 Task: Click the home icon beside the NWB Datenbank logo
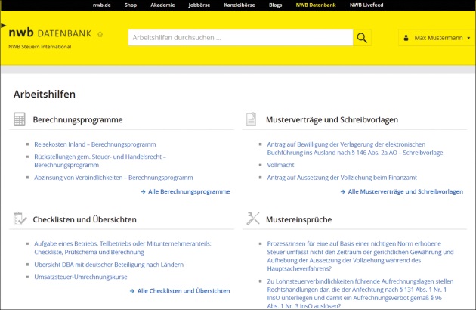pyautogui.click(x=100, y=34)
